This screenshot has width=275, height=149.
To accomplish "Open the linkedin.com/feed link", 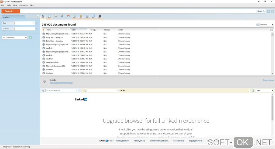I will [x=61, y=83].
